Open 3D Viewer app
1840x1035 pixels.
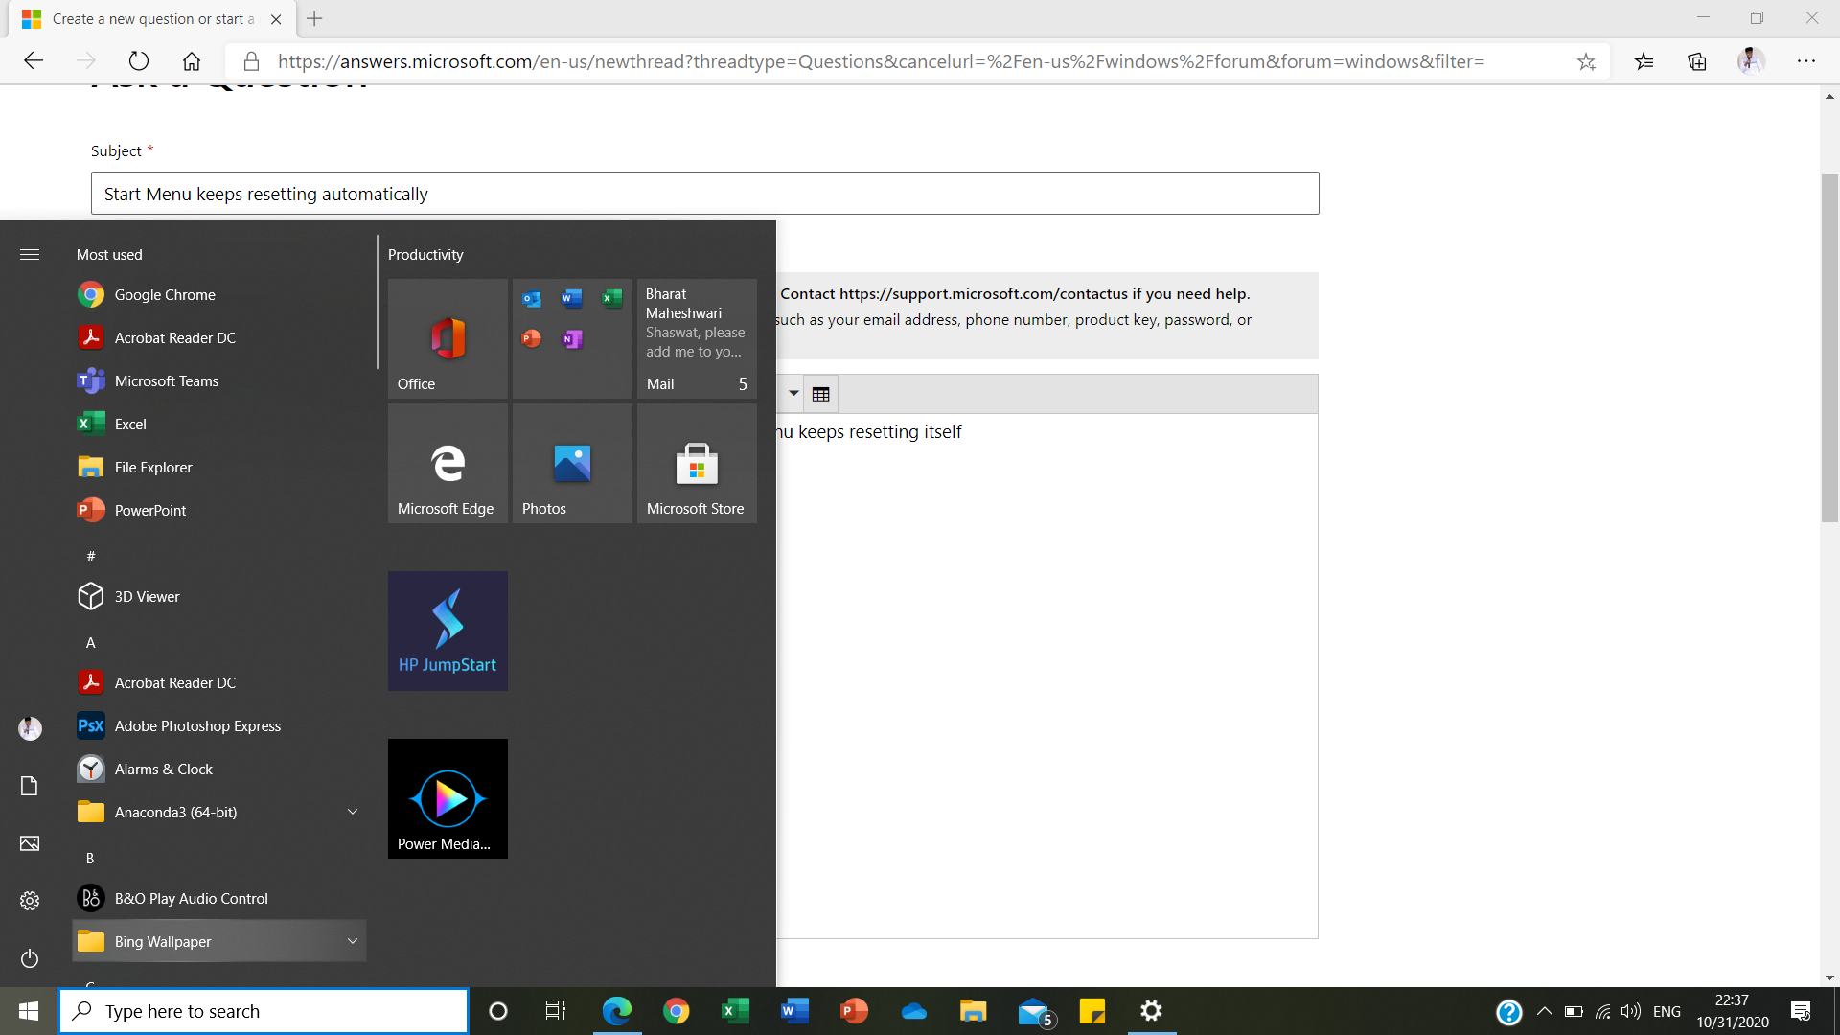pyautogui.click(x=218, y=596)
